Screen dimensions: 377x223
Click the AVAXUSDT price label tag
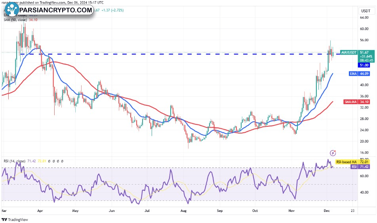pos(349,52)
